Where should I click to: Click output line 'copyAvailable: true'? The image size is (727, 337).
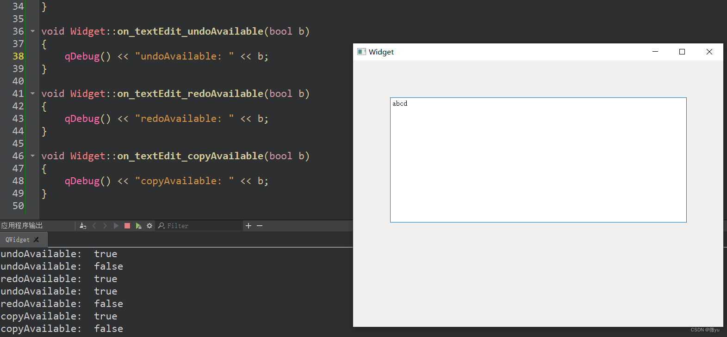(59, 316)
